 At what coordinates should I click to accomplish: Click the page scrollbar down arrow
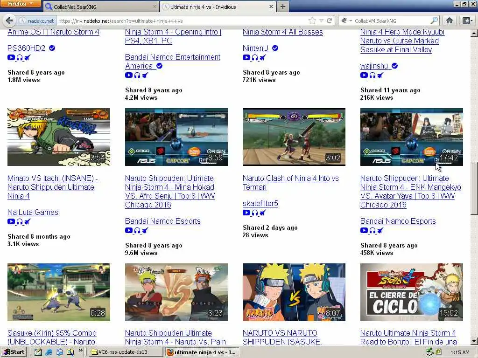coord(474,341)
